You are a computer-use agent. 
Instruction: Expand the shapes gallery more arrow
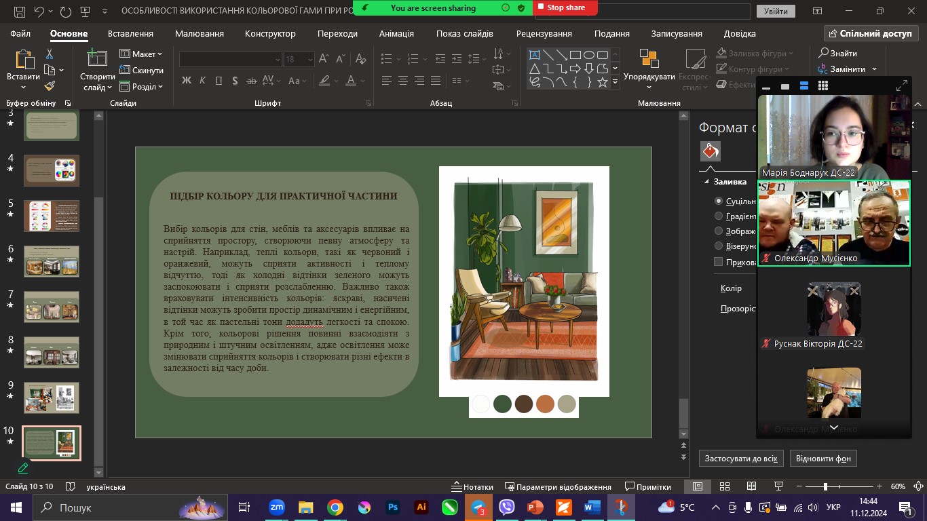pyautogui.click(x=616, y=82)
